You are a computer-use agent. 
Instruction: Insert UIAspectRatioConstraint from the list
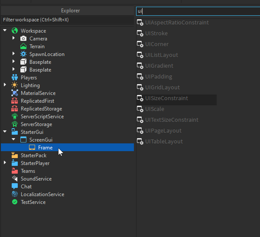pyautogui.click(x=176, y=23)
